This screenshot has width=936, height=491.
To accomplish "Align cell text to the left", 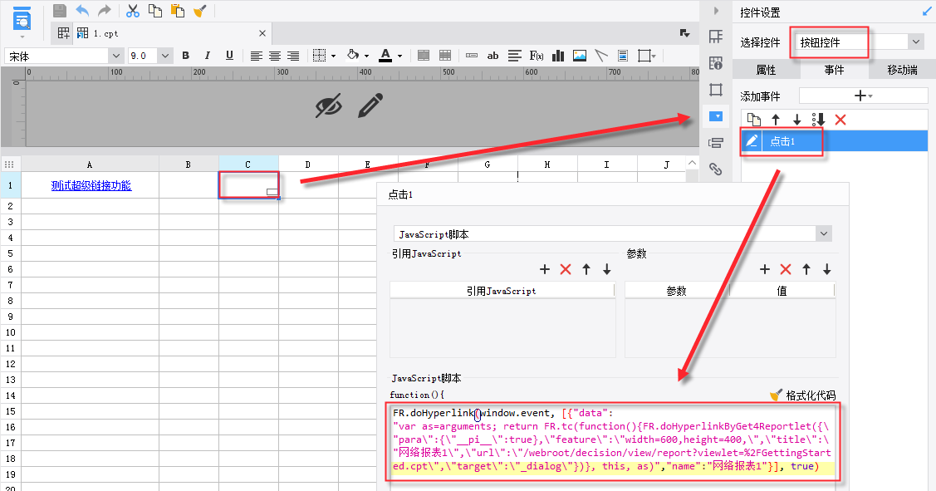I will tap(256, 56).
